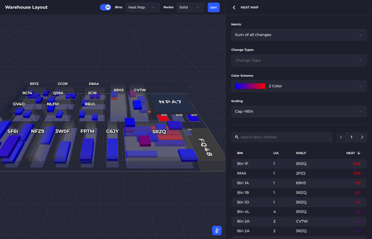Click the BIN column header
Image resolution: width=372 pixels, height=239 pixels.
tap(240, 153)
